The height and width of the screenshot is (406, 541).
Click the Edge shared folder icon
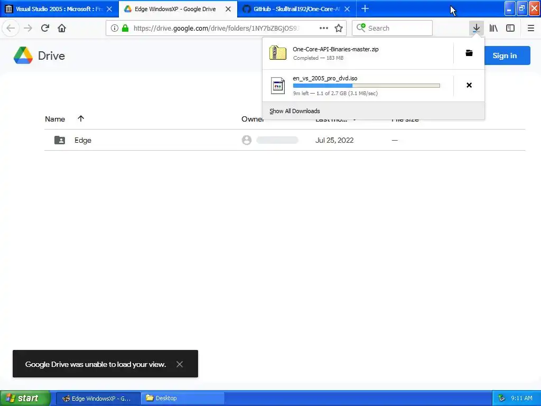click(x=60, y=140)
